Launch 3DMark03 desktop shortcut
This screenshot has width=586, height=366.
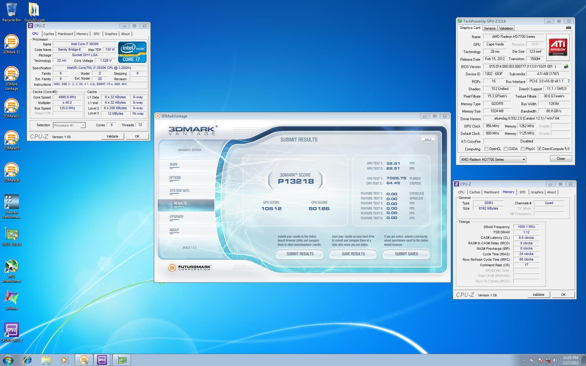pyautogui.click(x=12, y=108)
